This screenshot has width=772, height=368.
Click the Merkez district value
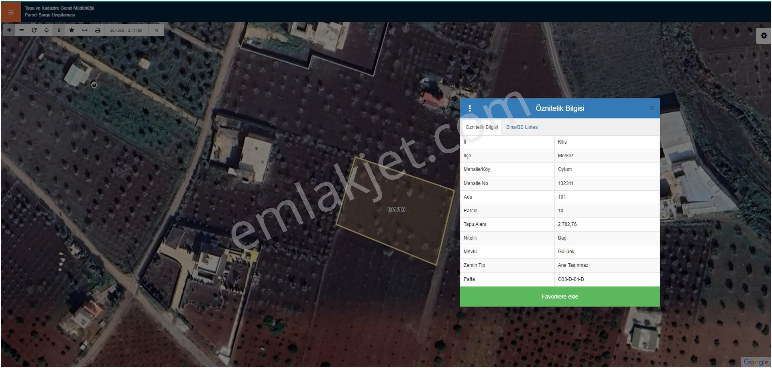click(x=607, y=156)
